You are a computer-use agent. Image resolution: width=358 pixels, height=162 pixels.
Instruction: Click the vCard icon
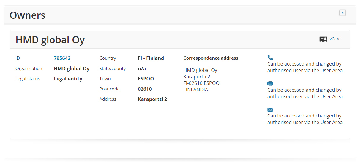click(323, 39)
